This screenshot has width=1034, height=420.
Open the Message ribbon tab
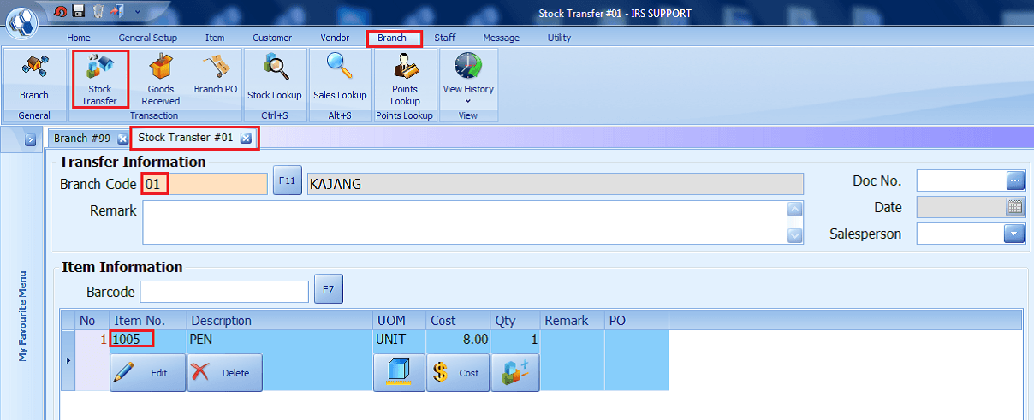point(502,38)
